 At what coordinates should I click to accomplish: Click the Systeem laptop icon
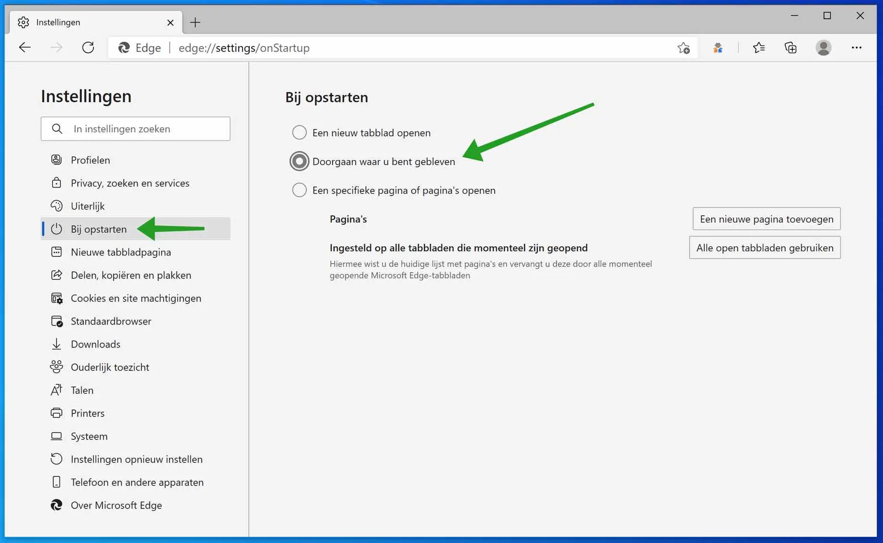pos(57,436)
